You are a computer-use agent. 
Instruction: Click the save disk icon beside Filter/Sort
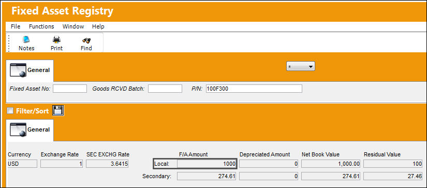point(58,111)
